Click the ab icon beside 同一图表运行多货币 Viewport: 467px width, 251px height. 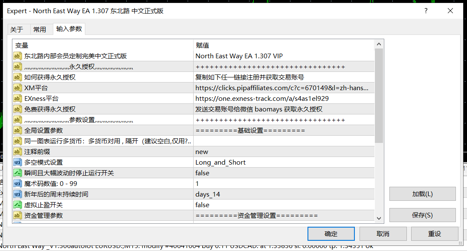(17, 141)
